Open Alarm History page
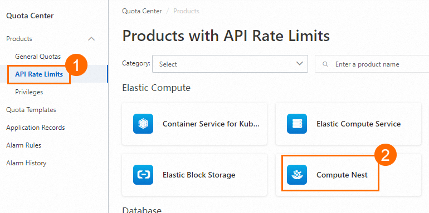Screen dimensions: 429x213 pyautogui.click(x=26, y=163)
